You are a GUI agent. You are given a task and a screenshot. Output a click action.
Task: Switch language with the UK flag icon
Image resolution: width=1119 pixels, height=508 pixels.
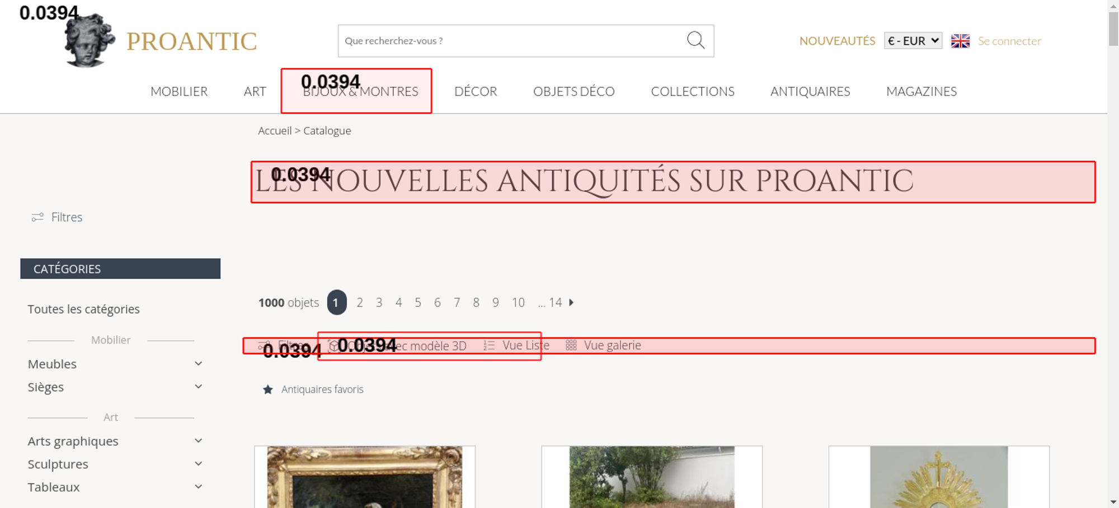(960, 41)
